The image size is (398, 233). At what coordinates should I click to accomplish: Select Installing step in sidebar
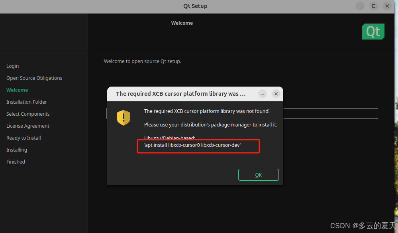tap(17, 150)
